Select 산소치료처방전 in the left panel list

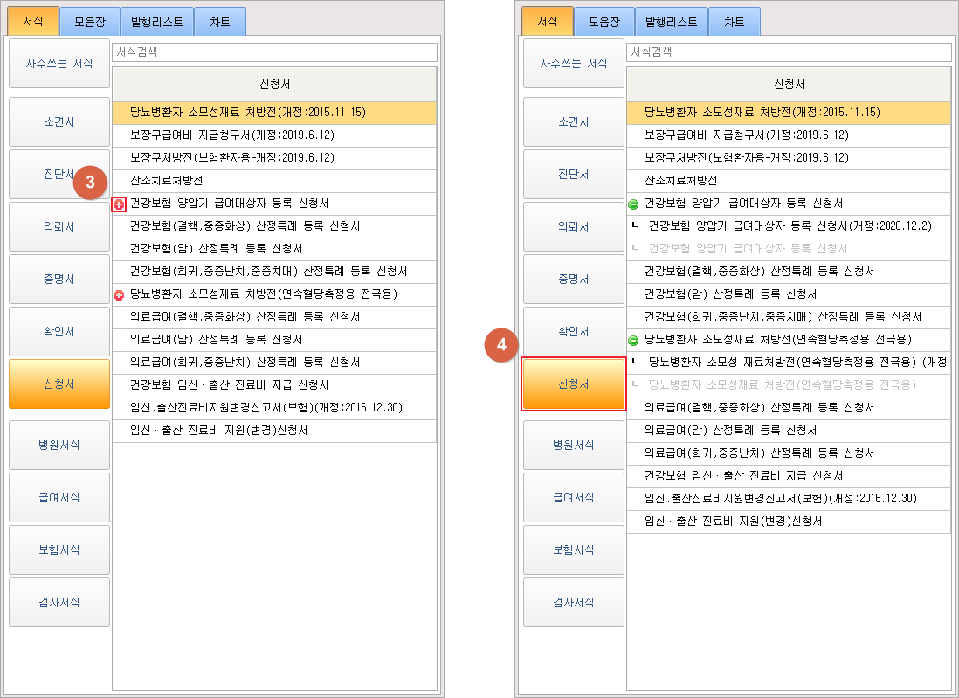[166, 181]
